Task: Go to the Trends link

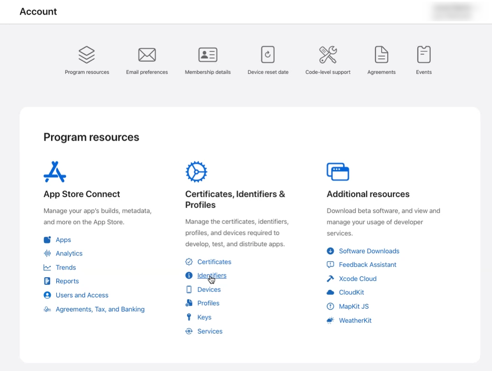Action: pyautogui.click(x=66, y=267)
